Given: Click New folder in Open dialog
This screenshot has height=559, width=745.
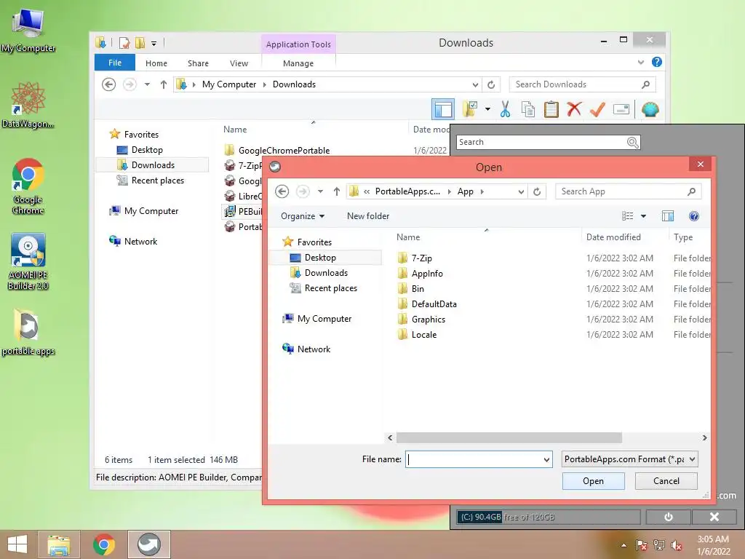Looking at the screenshot, I should coord(367,215).
